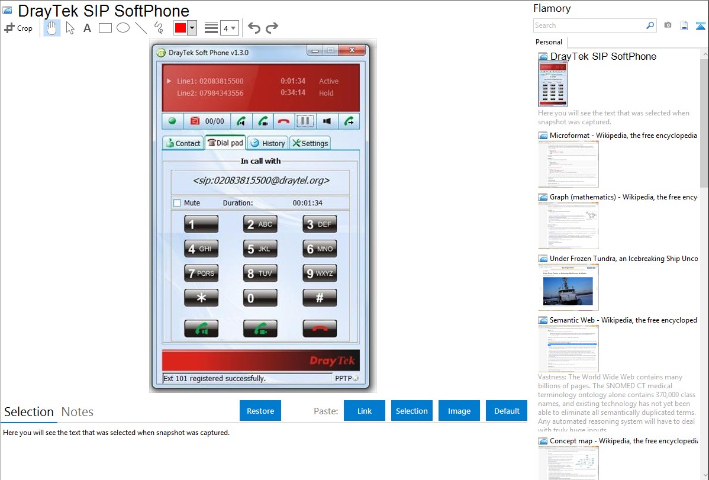Open the DrayTek SIP SoftPhone snapshot thumbnail
This screenshot has width=709, height=480.
[553, 84]
